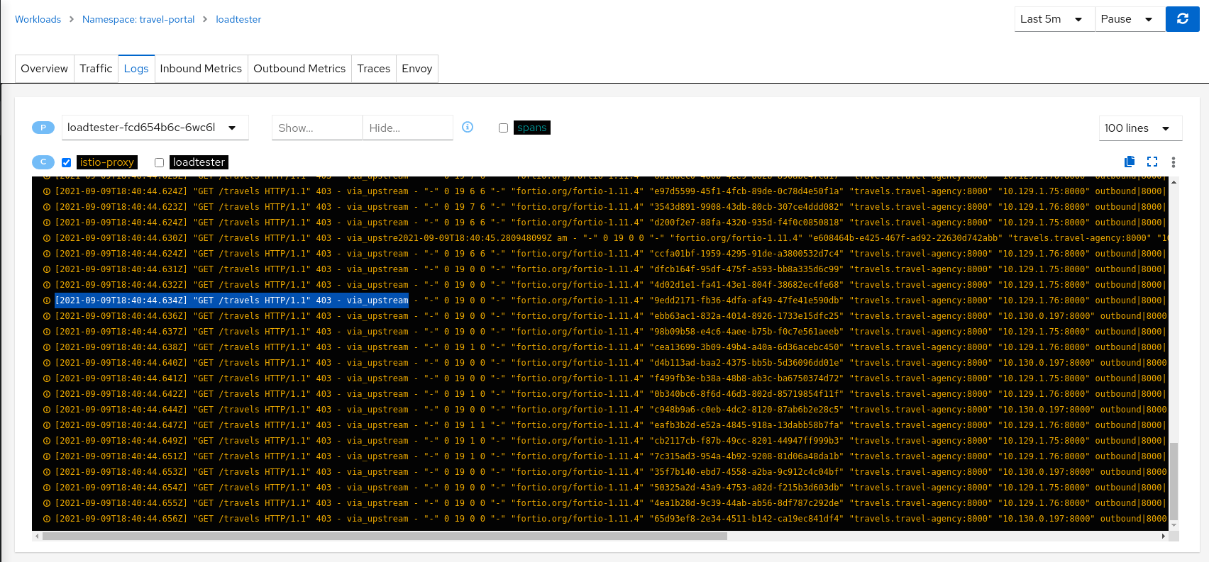Toggle the spans checkbox

point(503,128)
